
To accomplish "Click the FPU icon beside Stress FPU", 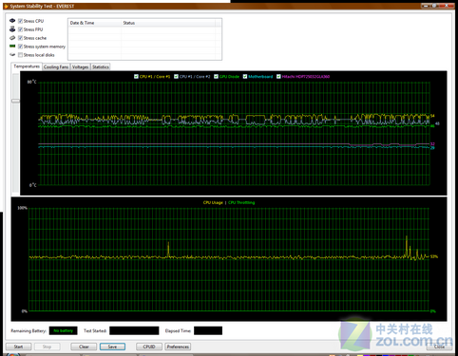I will (12, 29).
